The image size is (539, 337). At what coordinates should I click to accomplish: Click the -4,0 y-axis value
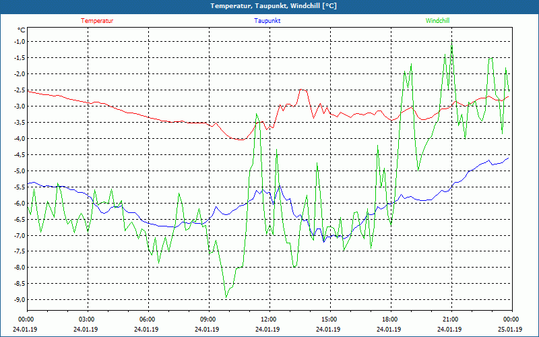(19, 139)
